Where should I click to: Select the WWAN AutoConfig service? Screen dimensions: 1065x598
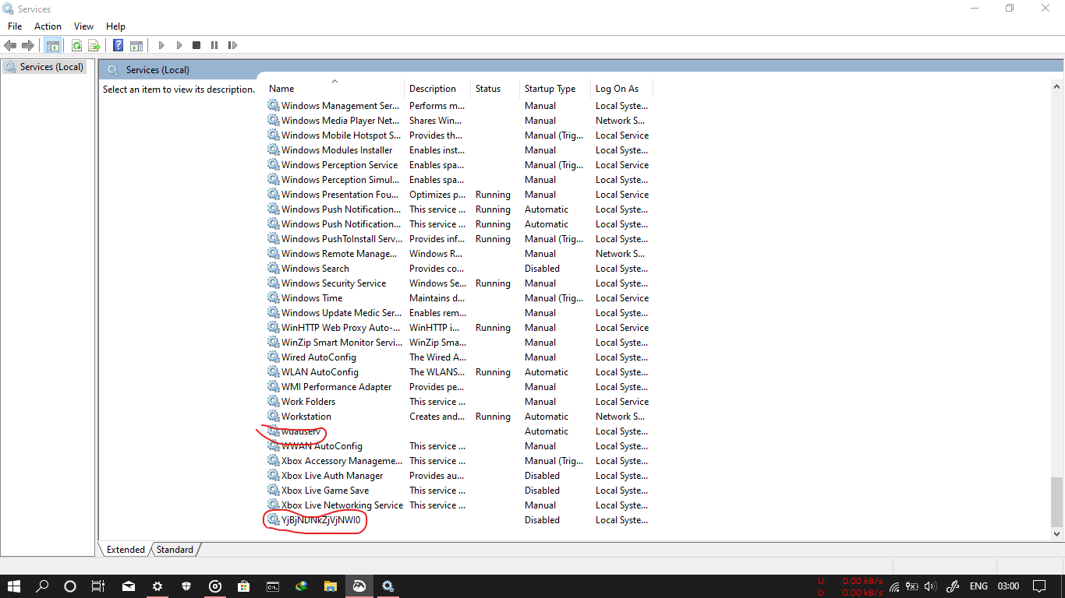pos(459,446)
